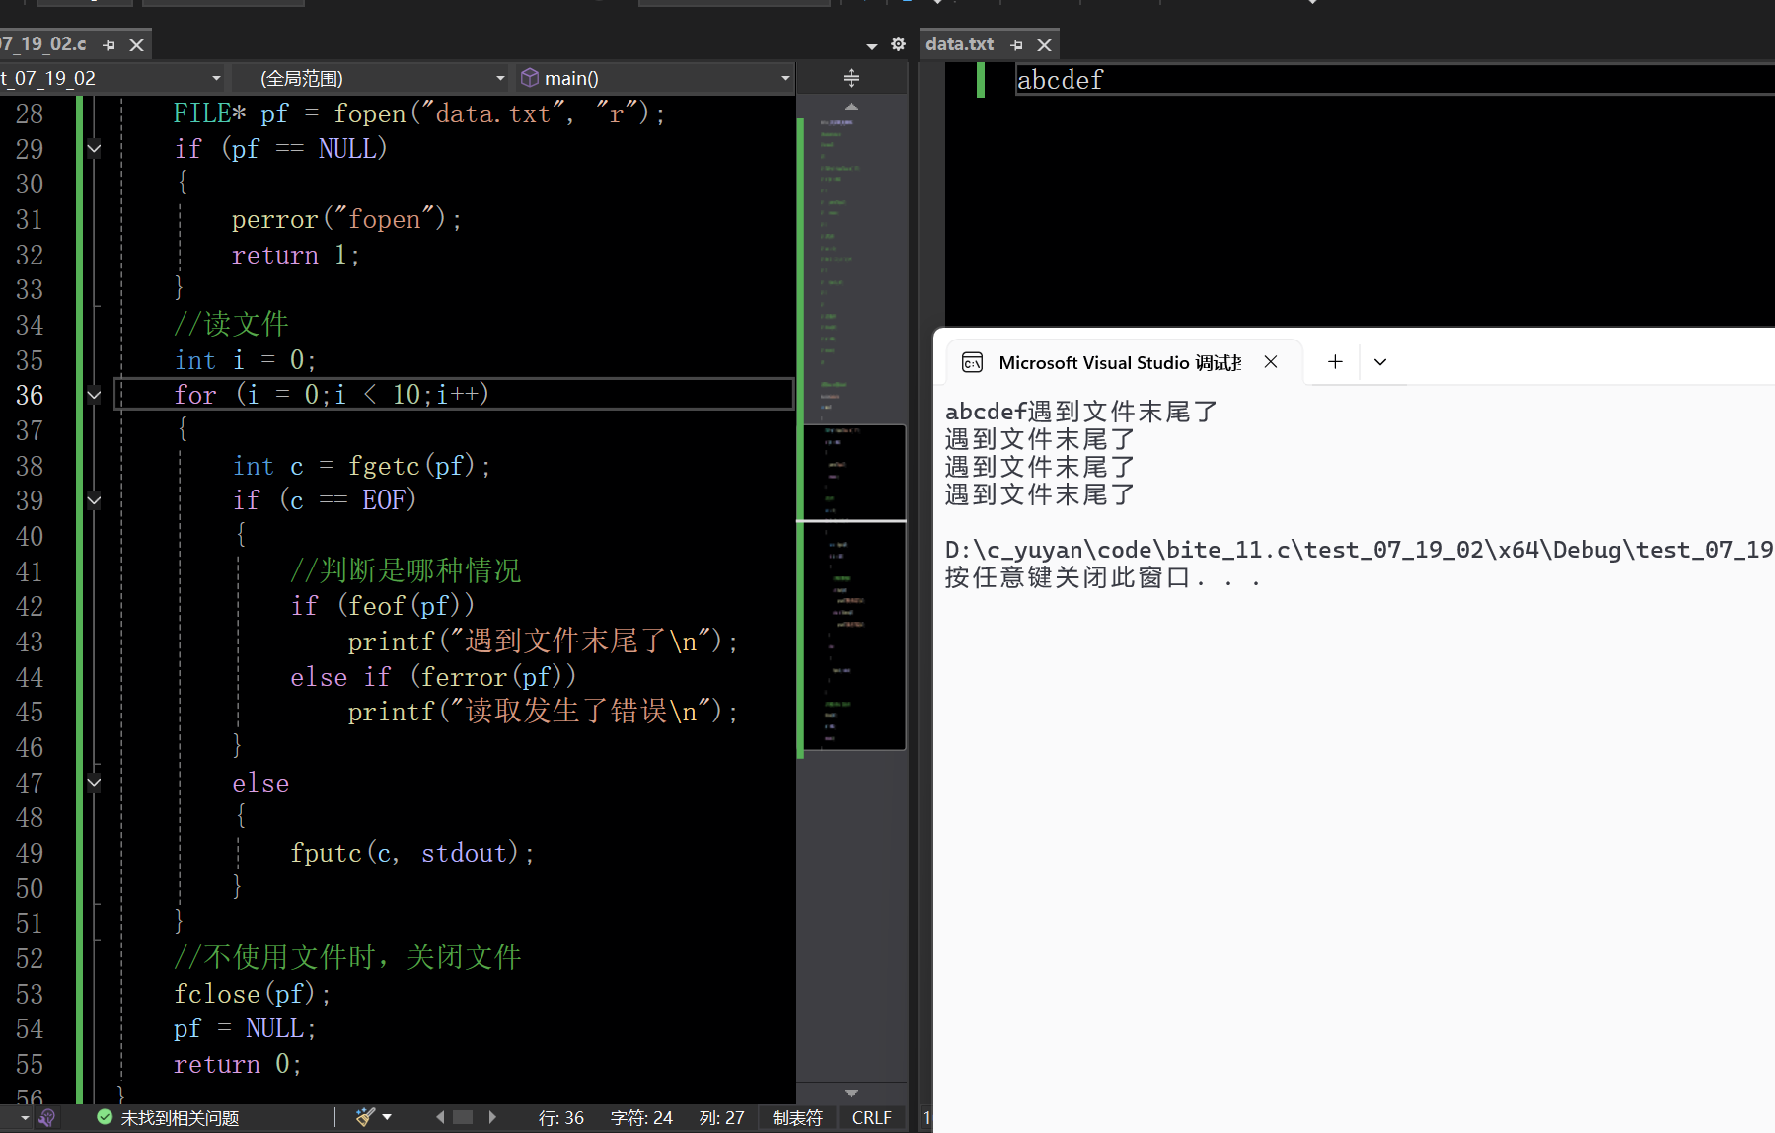Click the code cleanup broom icon

365,1117
